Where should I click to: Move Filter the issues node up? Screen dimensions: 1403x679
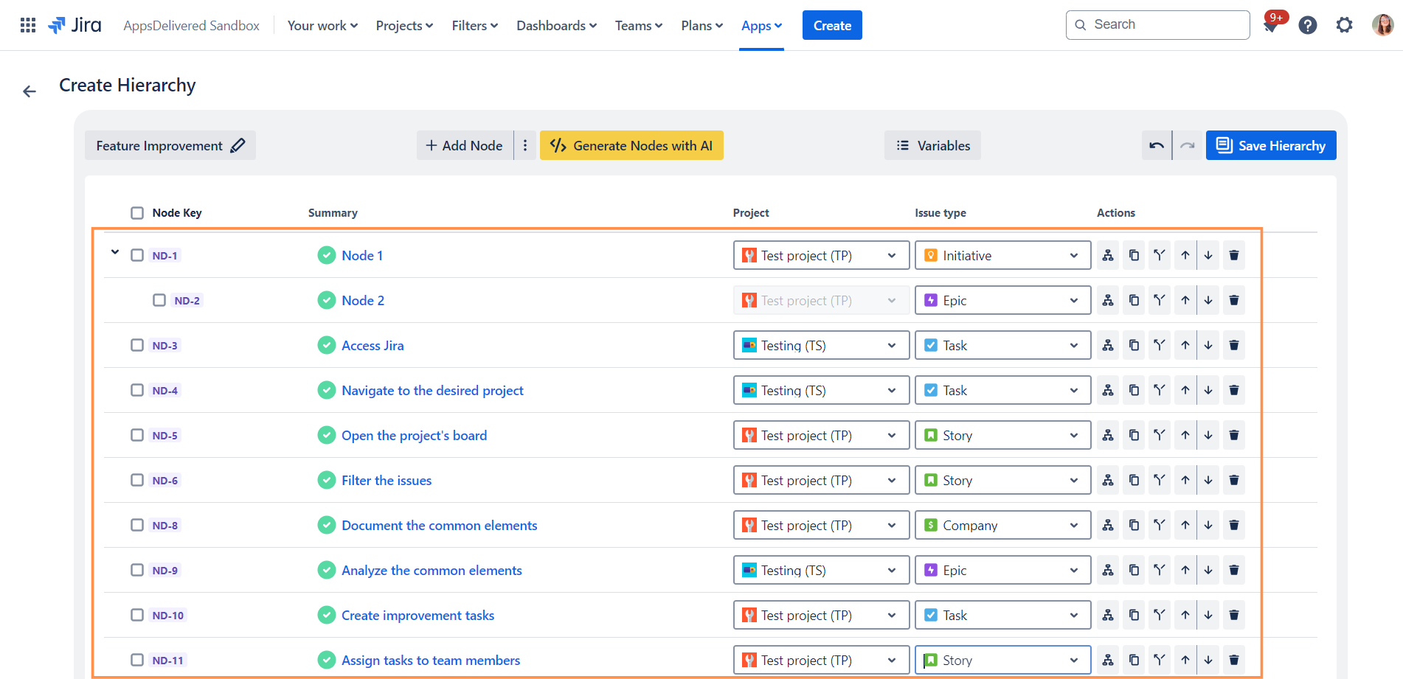[1185, 481]
